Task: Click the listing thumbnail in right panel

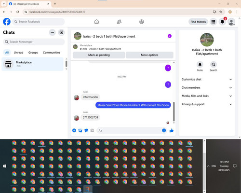Action: [x=207, y=40]
